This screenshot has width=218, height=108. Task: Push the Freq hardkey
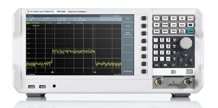(156, 18)
